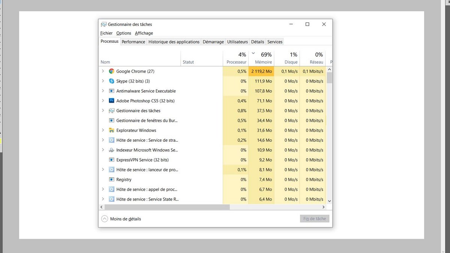Click the Skype process icon
Image resolution: width=450 pixels, height=253 pixels.
pyautogui.click(x=111, y=81)
